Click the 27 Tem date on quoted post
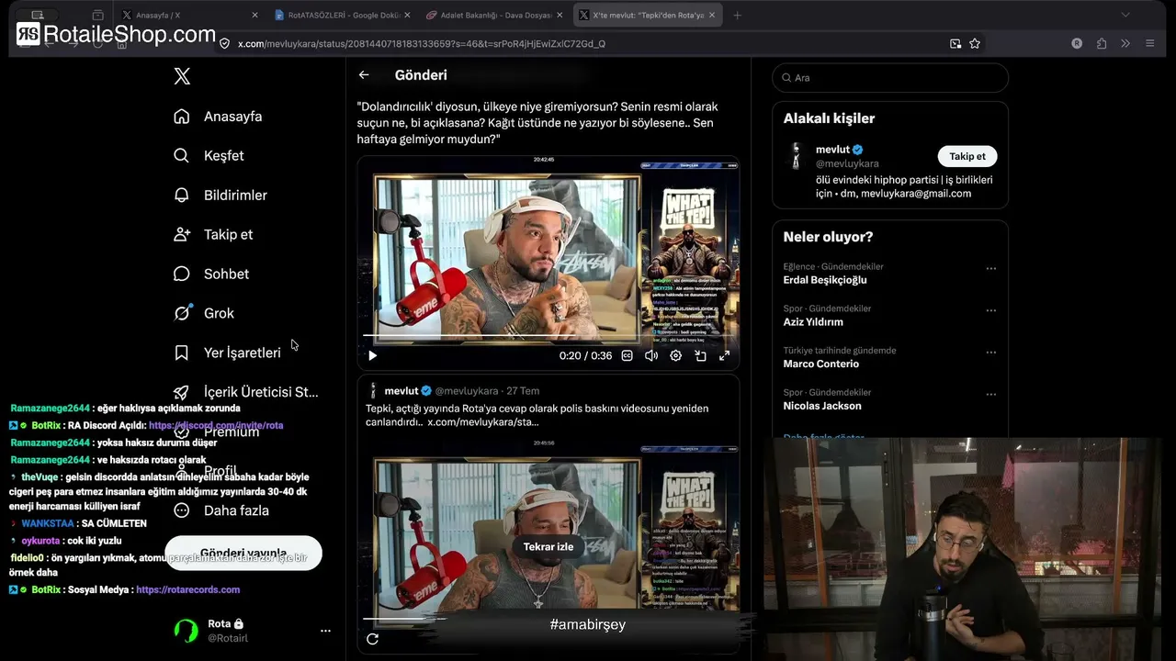Viewport: 1176px width, 661px height. coord(523,391)
